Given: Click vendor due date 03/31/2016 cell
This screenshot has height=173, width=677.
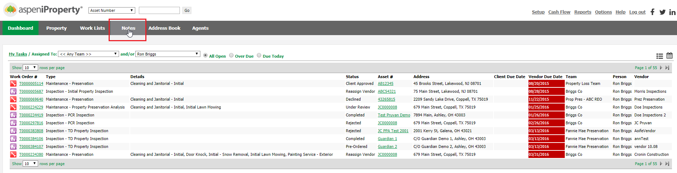Looking at the screenshot, I should 546,154.
